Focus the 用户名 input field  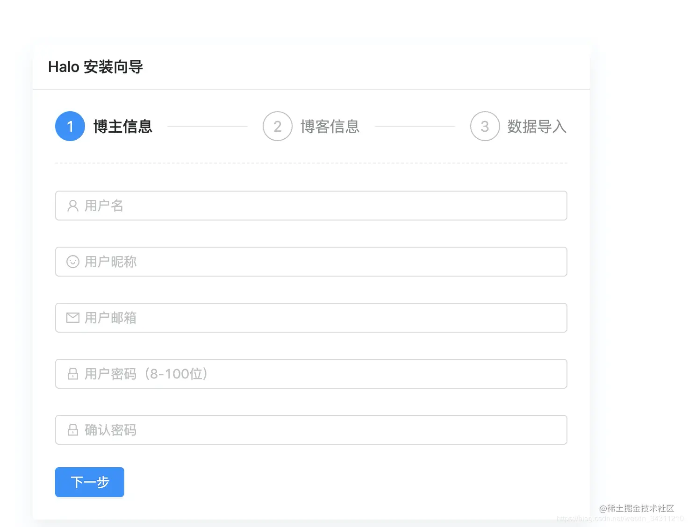click(311, 206)
